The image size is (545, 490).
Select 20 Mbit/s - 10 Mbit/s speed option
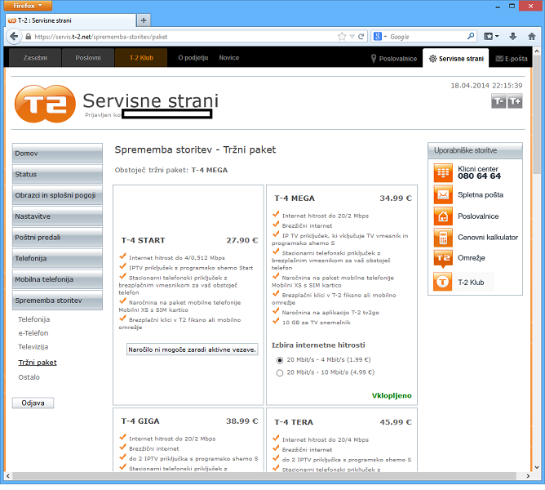pos(281,372)
